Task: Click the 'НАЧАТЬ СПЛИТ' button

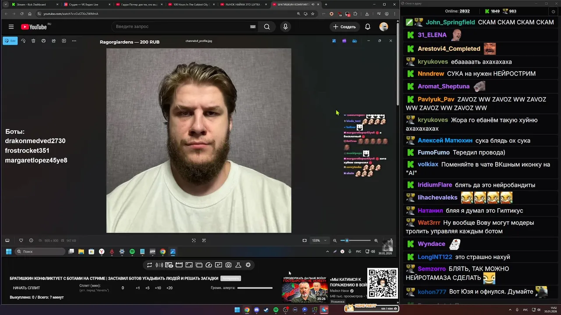Action: click(x=26, y=288)
